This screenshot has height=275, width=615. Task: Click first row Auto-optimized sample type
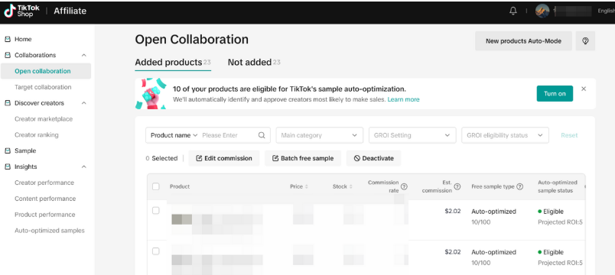494,212
